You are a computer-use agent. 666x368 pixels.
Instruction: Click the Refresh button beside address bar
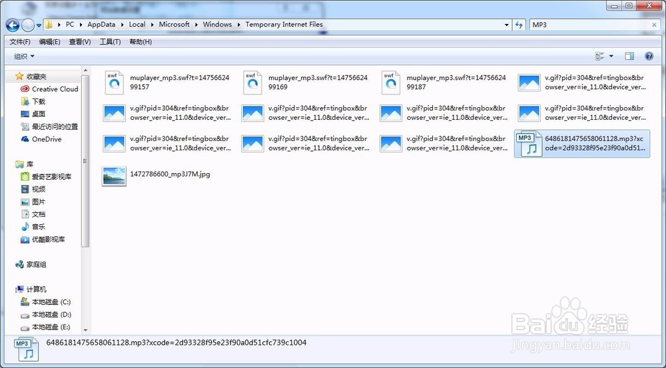point(519,25)
